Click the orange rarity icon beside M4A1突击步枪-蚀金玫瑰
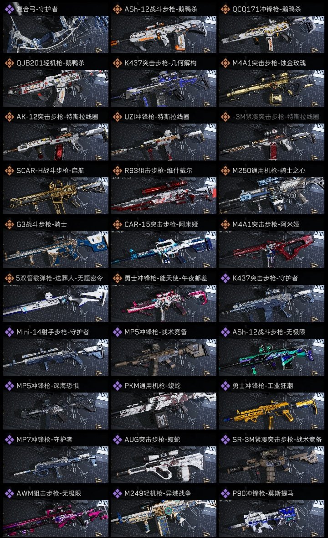Screen dimensions: 328x538 (225, 63)
